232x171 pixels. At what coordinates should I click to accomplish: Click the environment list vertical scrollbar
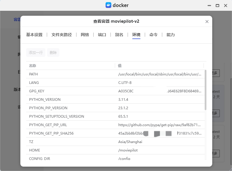(205, 90)
